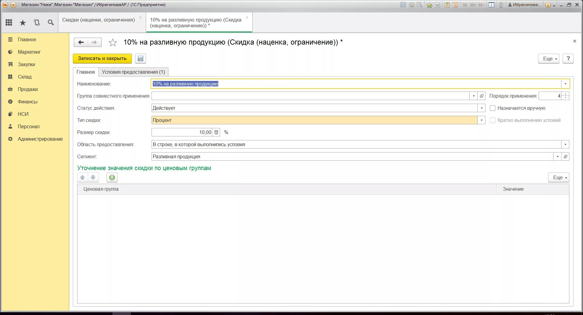Image resolution: width=583 pixels, height=315 pixels.
Task: Select the 'Главное' form tab
Action: pos(86,72)
